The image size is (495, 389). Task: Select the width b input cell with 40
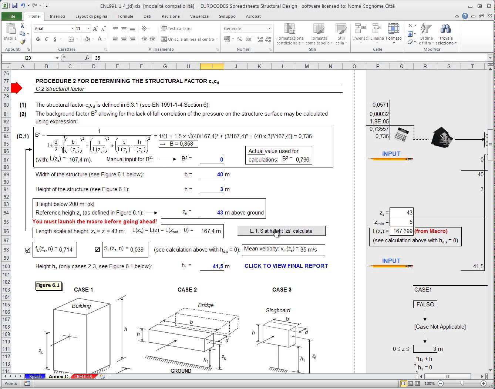pos(212,174)
